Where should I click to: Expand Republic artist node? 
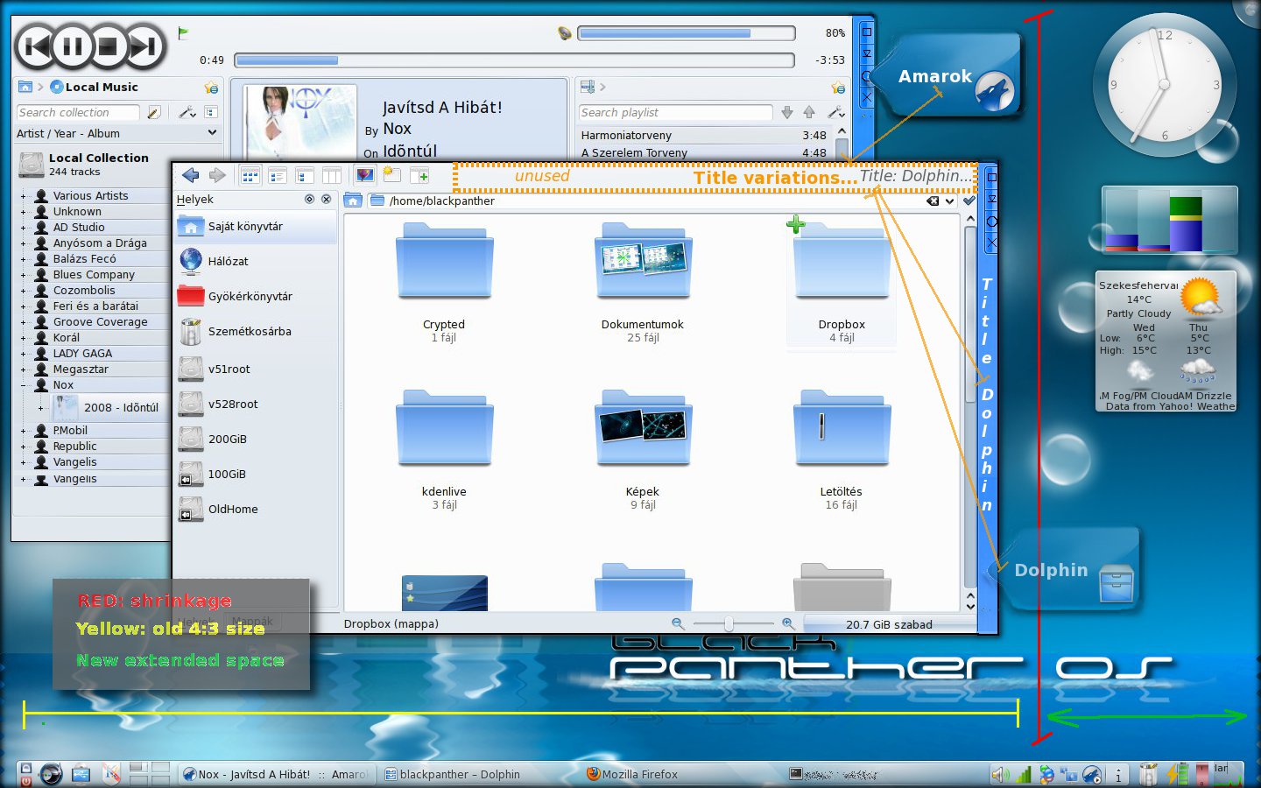24,447
